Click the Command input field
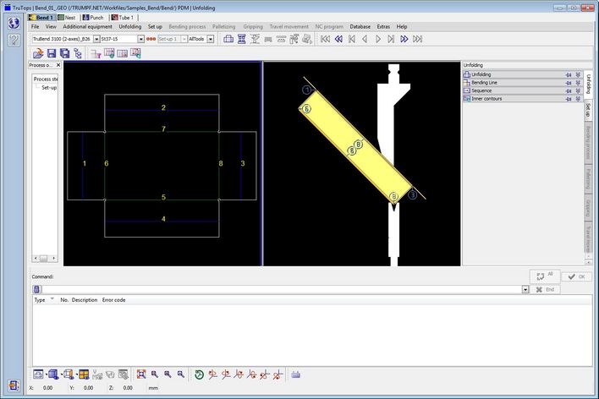The image size is (599, 399). tap(279, 289)
